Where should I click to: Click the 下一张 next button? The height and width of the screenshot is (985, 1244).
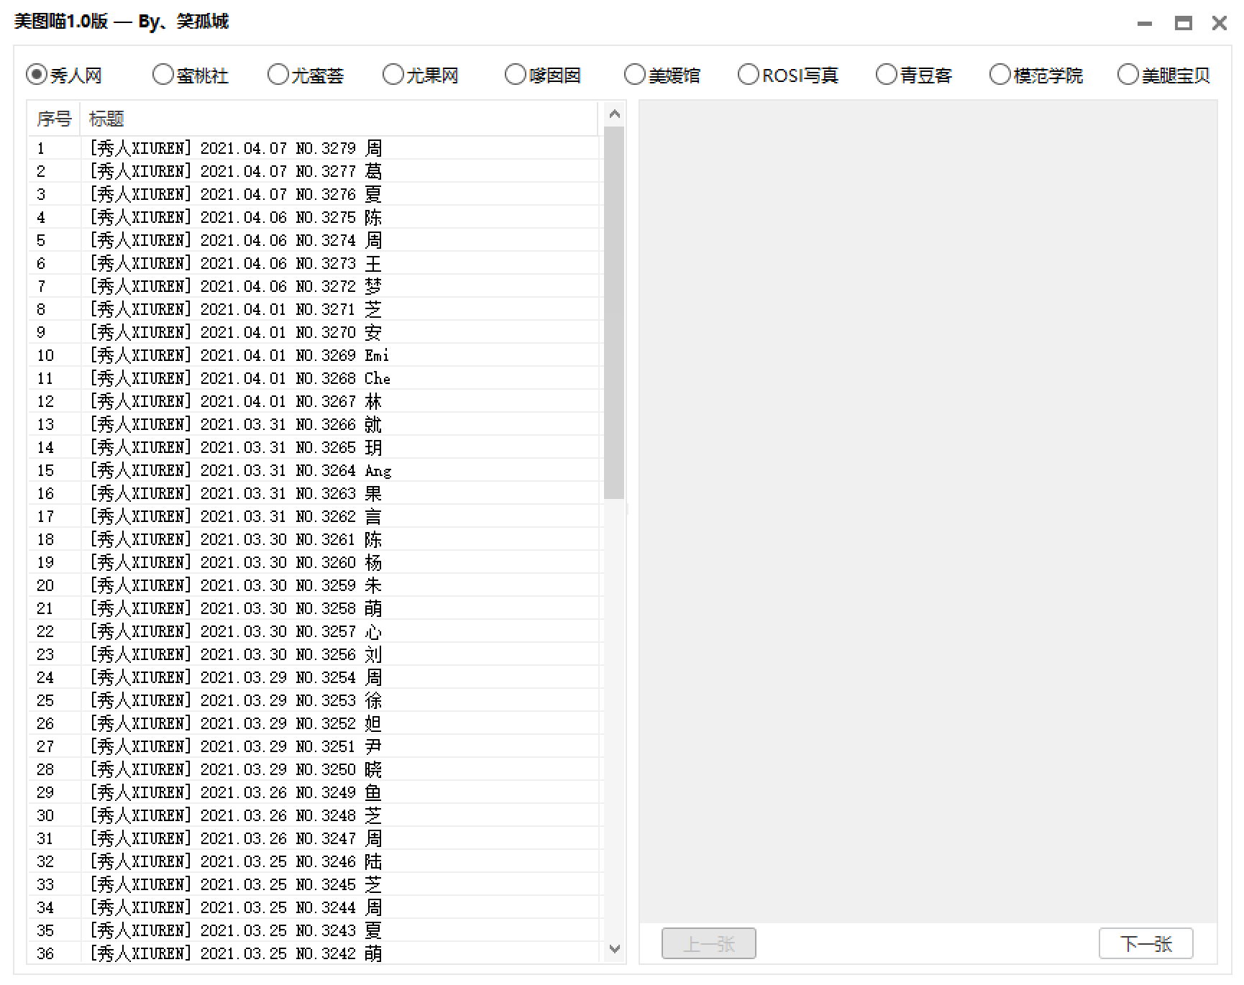[x=1146, y=943]
